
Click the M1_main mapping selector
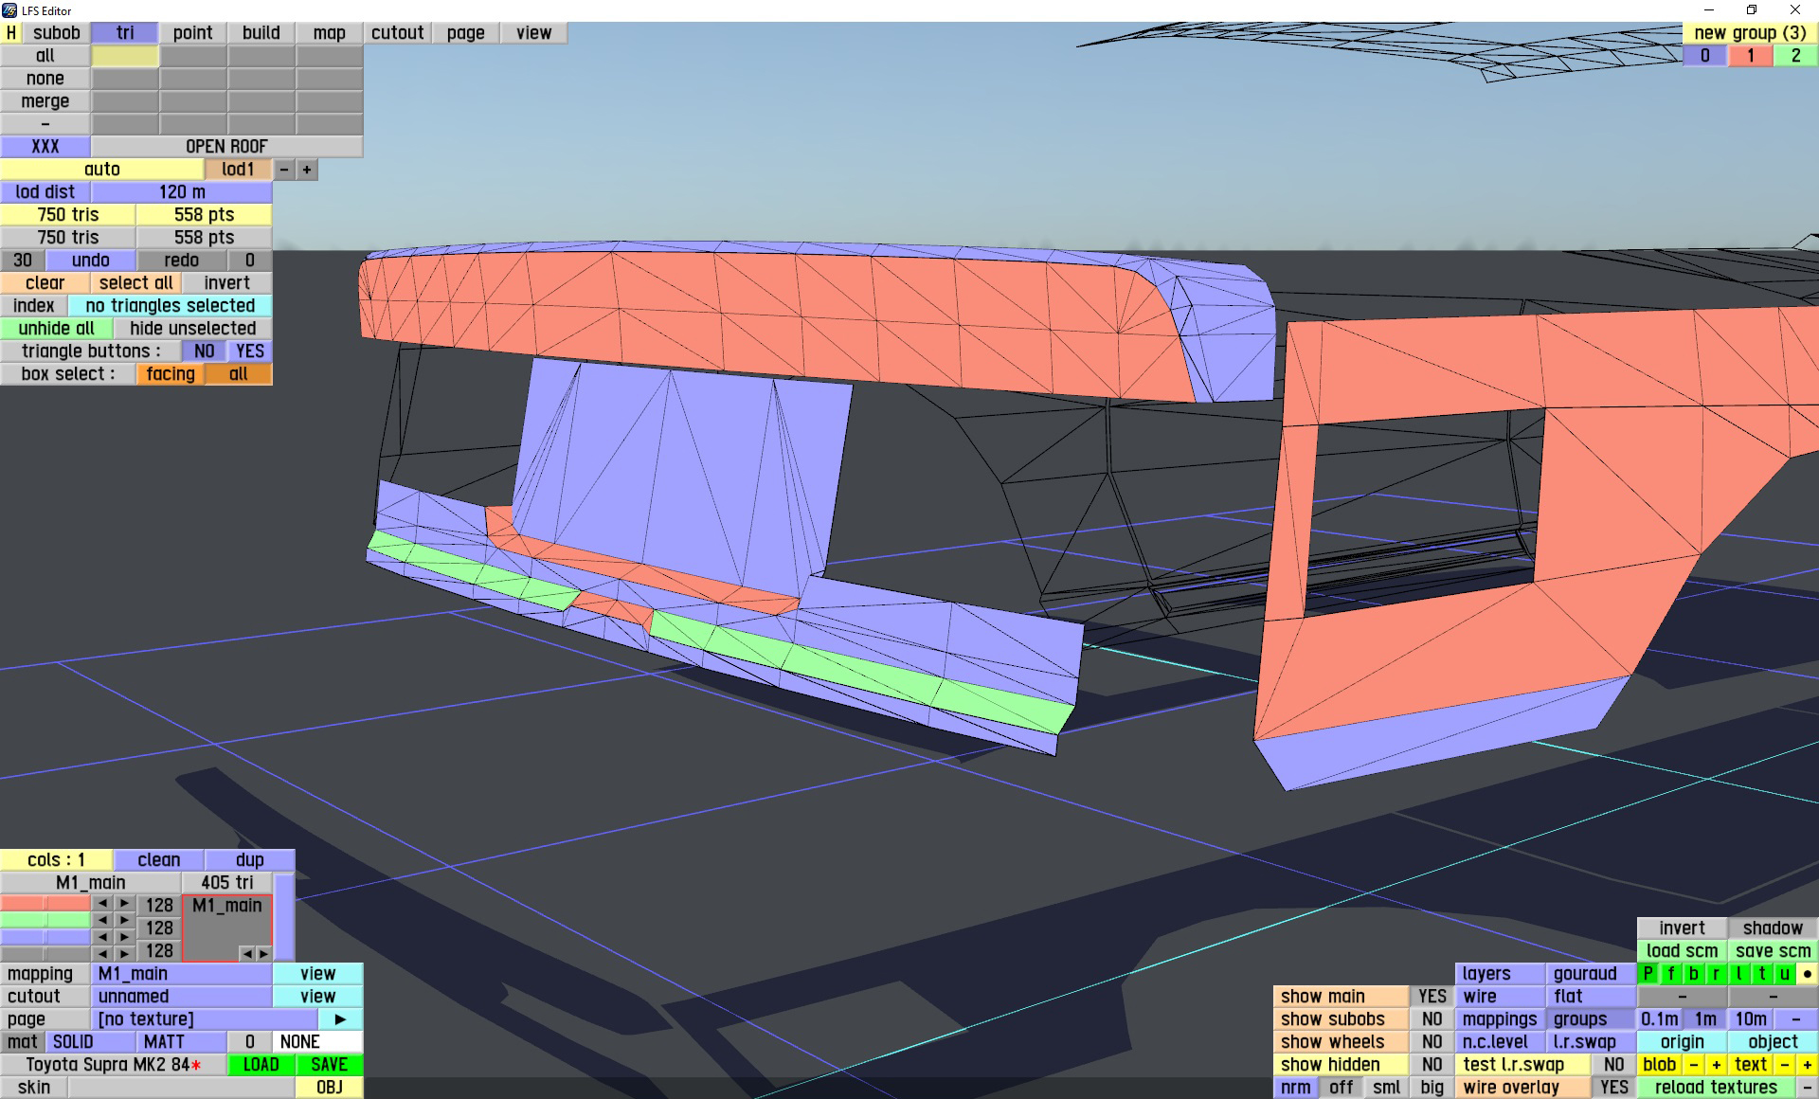point(182,973)
